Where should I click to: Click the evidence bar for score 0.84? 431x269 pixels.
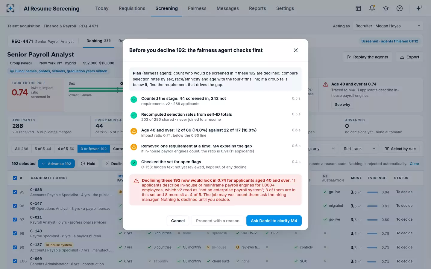[372, 192]
